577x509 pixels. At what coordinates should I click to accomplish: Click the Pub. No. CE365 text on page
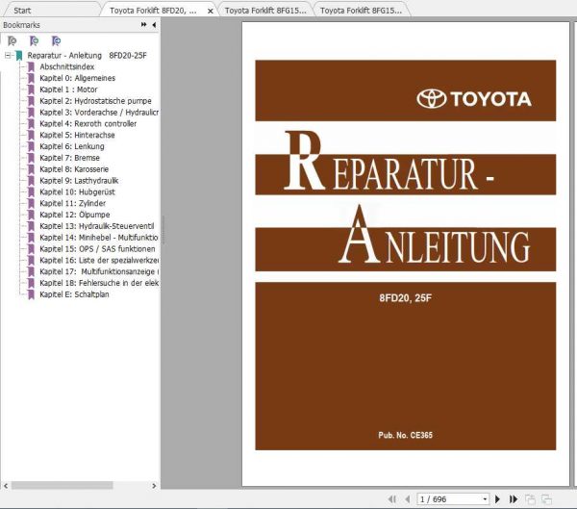click(x=405, y=435)
